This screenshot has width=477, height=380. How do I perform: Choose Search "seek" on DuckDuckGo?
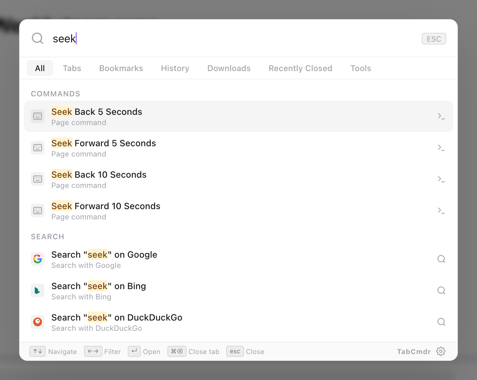pos(238,322)
